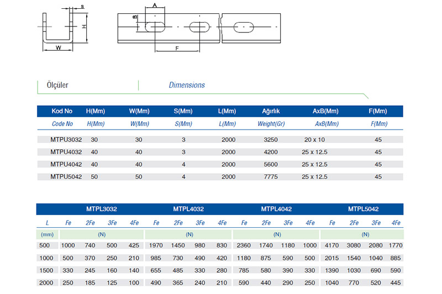Click the U-profile cross-section drawing
This screenshot has width=442, height=294.
tap(62, 28)
